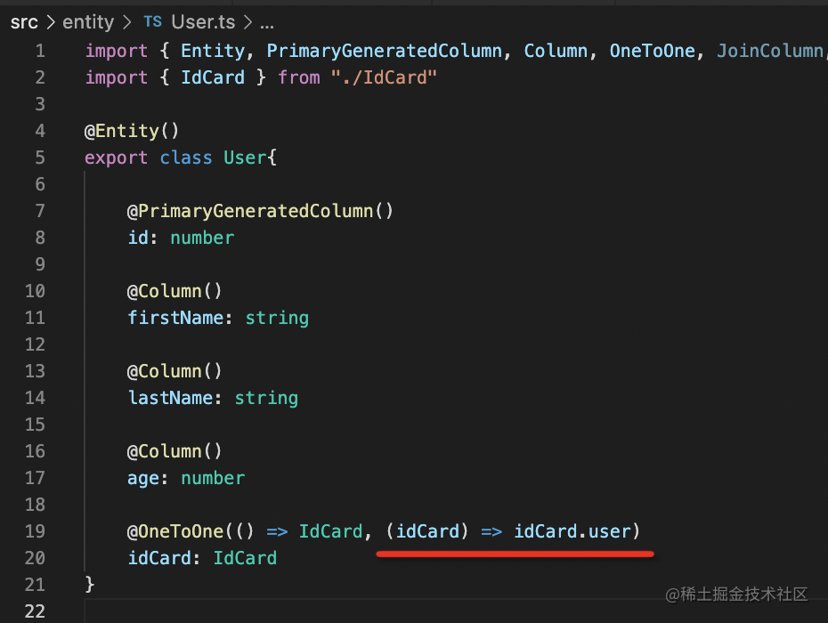Image resolution: width=828 pixels, height=623 pixels.
Task: Select the User.ts breadcrumb item
Action: tap(201, 22)
